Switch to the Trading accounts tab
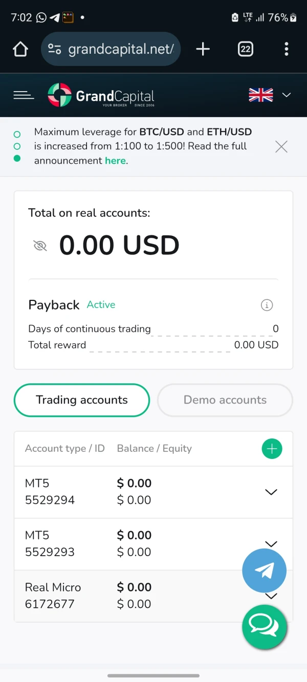Image resolution: width=307 pixels, height=682 pixels. (x=82, y=400)
